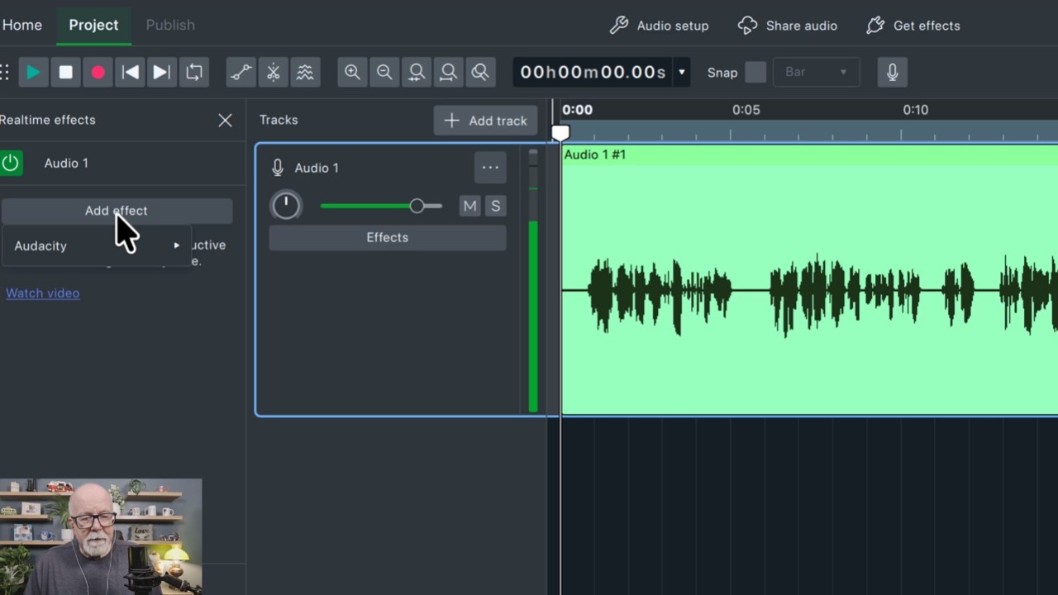Click Add track button
The image size is (1058, 595).
point(485,121)
